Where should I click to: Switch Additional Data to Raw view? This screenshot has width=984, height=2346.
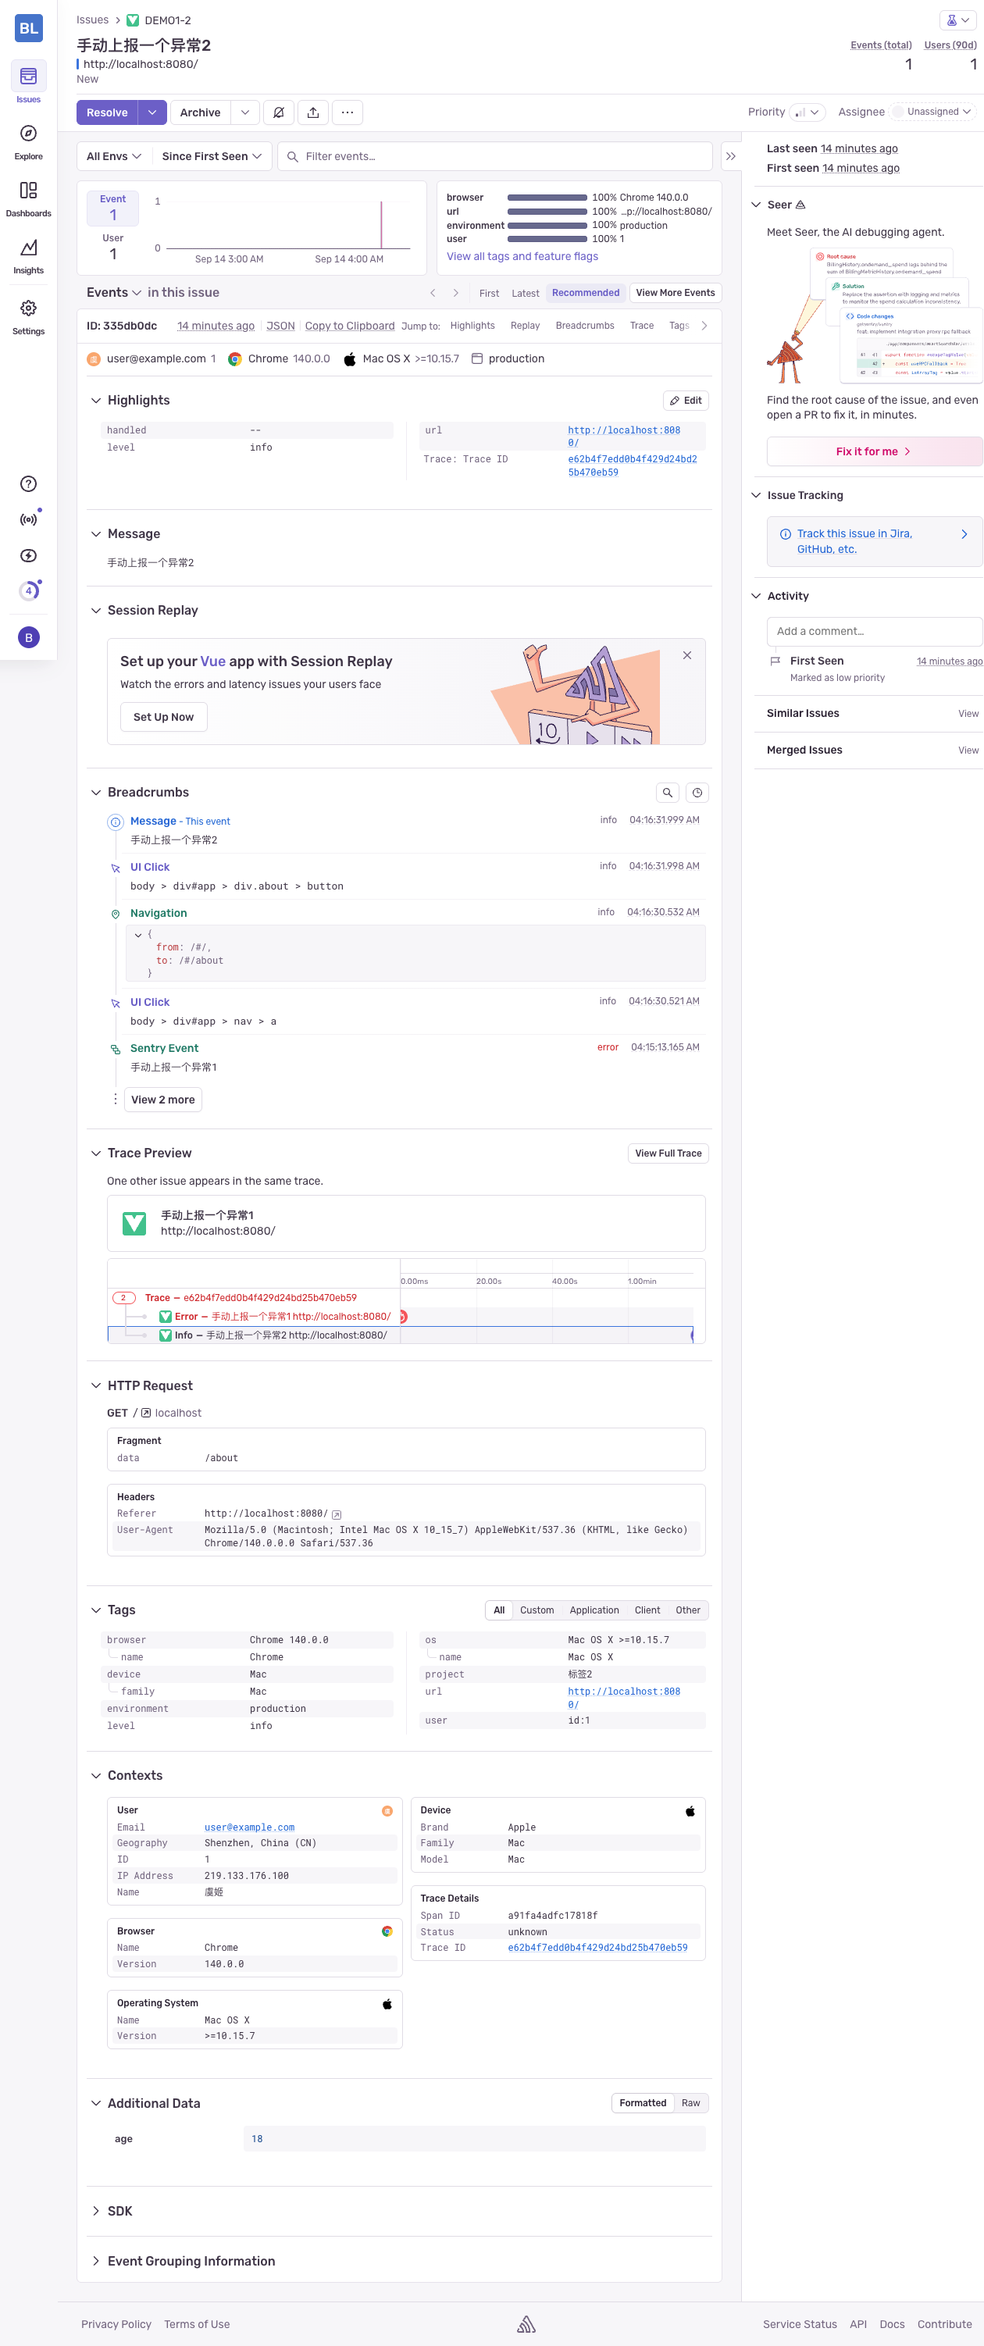(x=690, y=2102)
